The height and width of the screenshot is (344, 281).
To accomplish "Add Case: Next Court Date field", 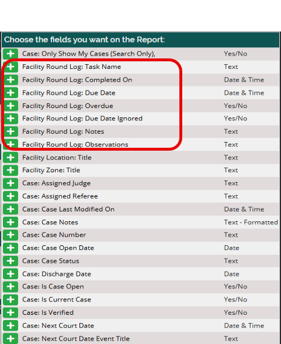I will 11,325.
